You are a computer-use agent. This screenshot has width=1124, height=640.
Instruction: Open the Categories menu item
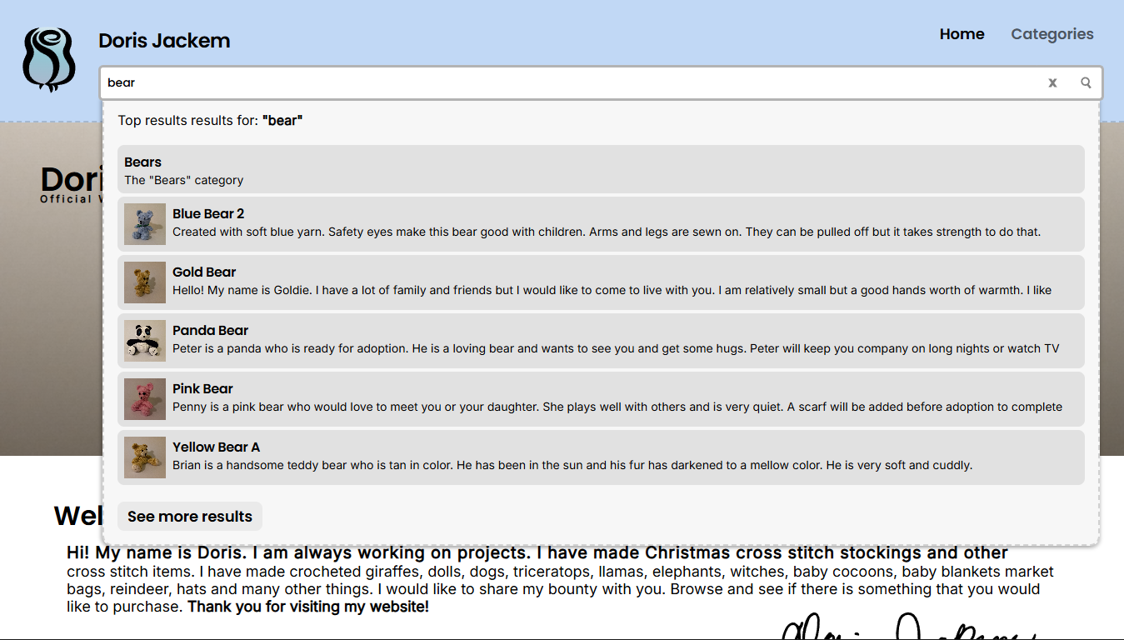coord(1052,34)
